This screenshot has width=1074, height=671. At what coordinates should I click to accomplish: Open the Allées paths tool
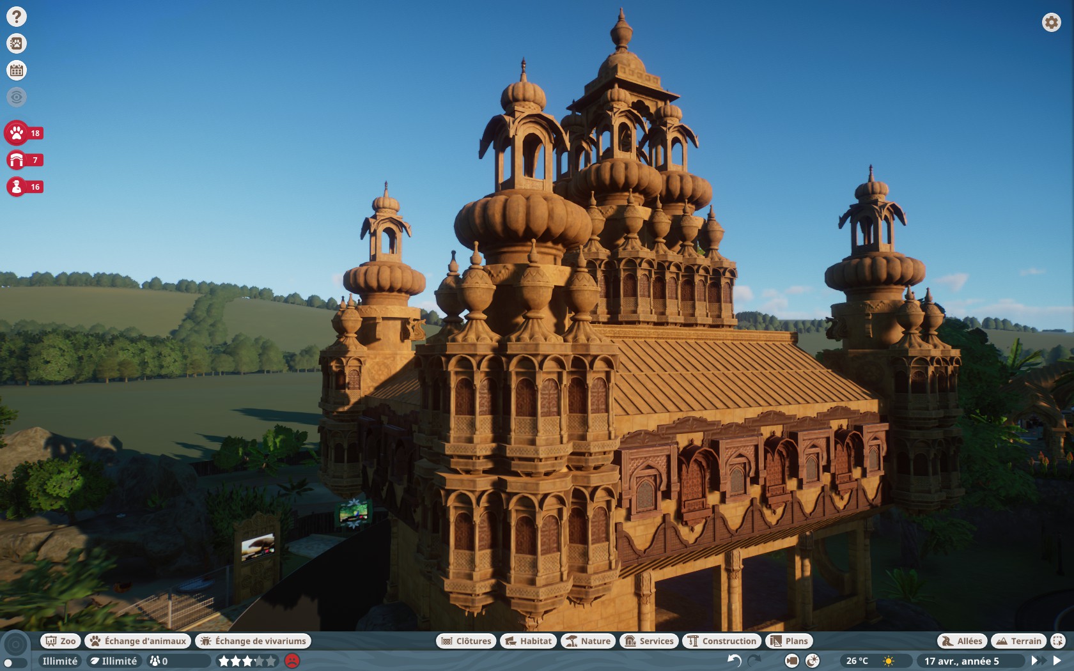pos(963,641)
